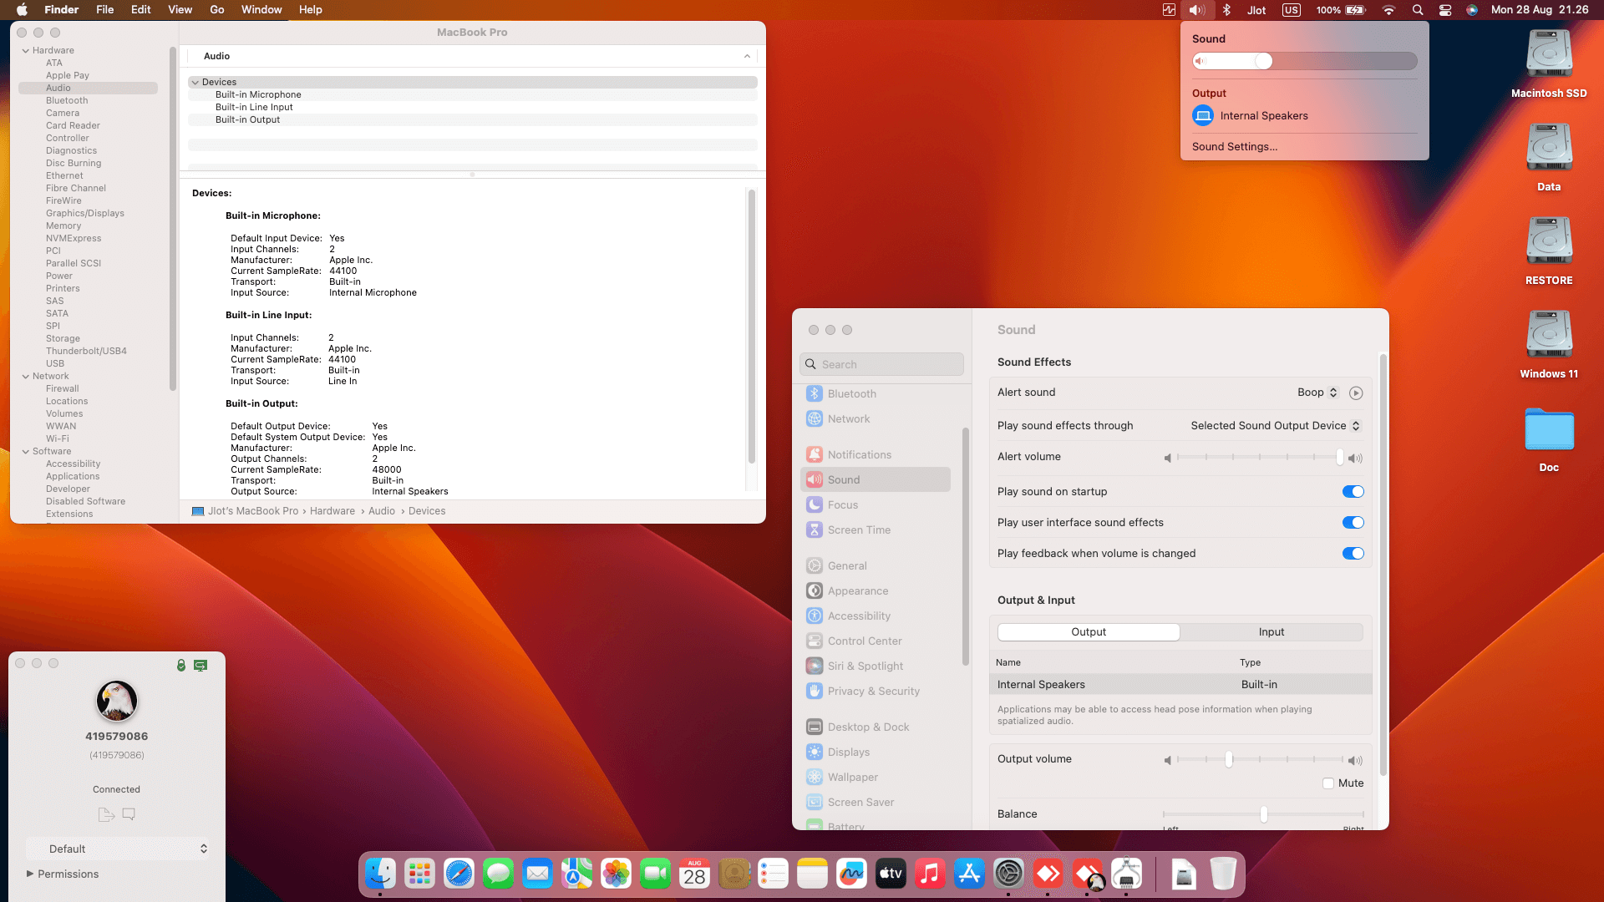This screenshot has height=902, width=1604.
Task: Click Sound Settings… in the sound popup
Action: pyautogui.click(x=1234, y=147)
